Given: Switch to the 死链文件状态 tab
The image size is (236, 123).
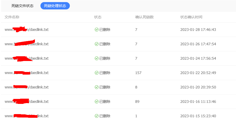Looking at the screenshot, I should (x=23, y=6).
